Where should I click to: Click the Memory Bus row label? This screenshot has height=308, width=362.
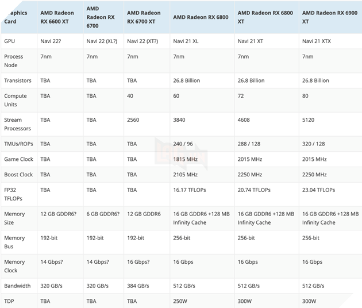point(15,241)
